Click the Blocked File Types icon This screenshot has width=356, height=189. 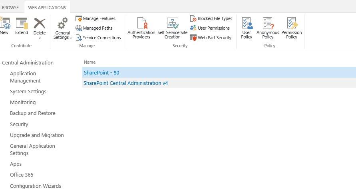pos(193,18)
